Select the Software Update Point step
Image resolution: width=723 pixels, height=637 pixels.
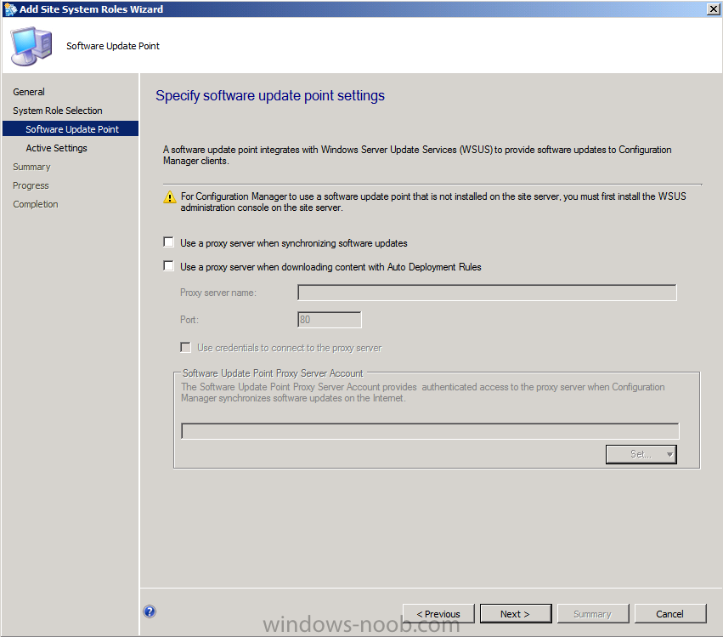pos(71,128)
